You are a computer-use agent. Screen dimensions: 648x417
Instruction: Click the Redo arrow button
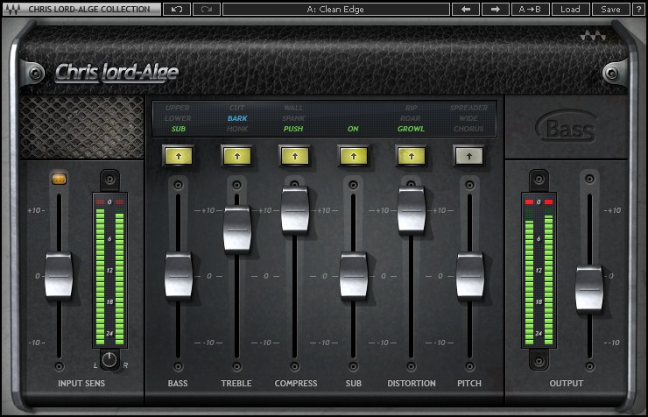click(206, 9)
